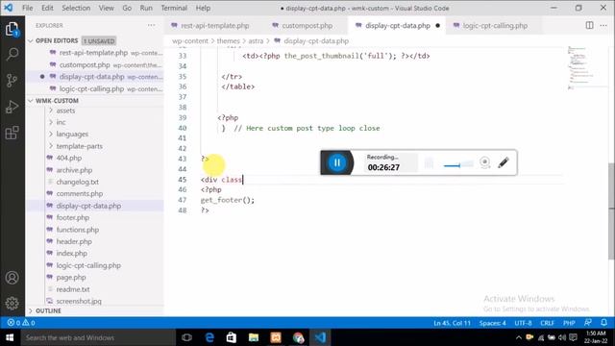Click the Search the web and Windows box
The width and height of the screenshot is (615, 346).
[x=98, y=337]
